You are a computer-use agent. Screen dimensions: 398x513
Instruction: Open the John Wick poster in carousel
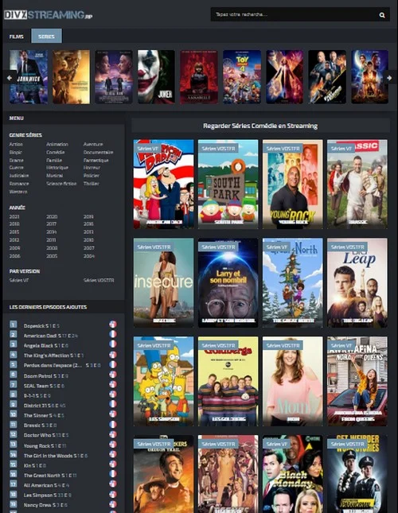point(29,77)
